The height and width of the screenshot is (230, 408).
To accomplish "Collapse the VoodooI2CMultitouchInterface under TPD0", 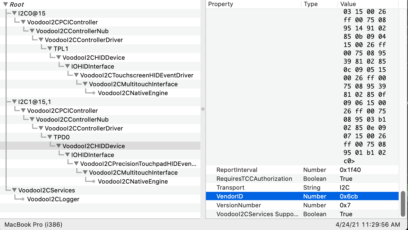I will (85, 172).
